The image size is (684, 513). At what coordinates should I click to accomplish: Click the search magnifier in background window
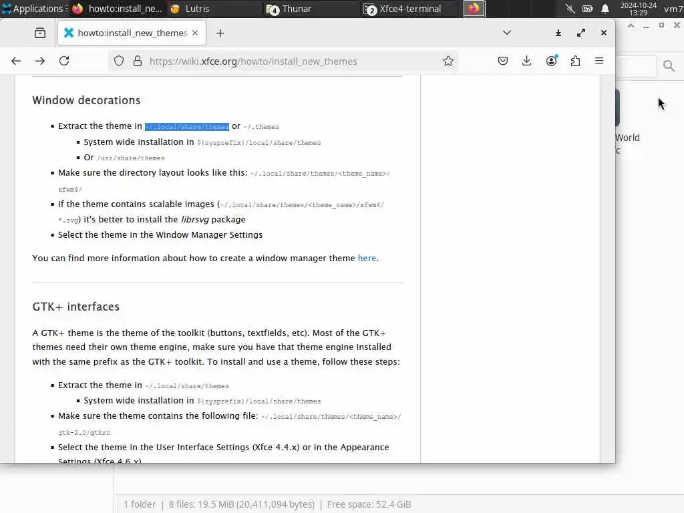point(669,66)
